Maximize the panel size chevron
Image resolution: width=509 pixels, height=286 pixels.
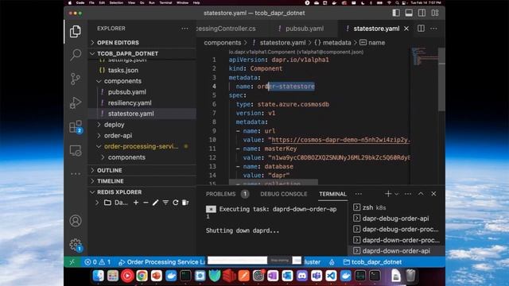point(421,194)
